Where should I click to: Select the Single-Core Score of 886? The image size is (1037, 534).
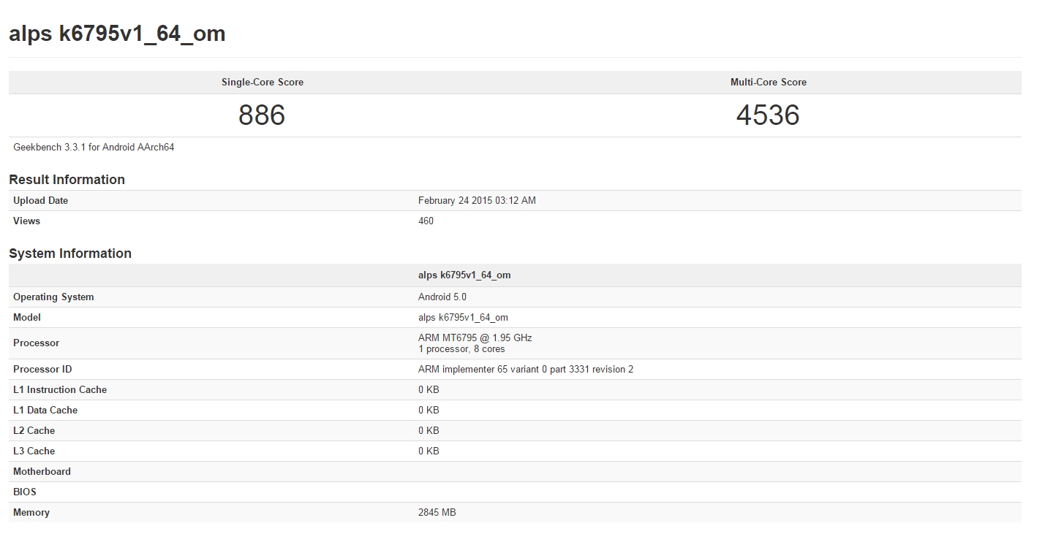(262, 115)
